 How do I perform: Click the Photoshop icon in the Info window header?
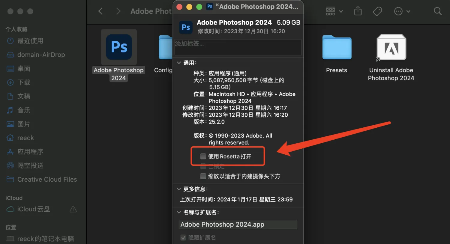point(185,27)
